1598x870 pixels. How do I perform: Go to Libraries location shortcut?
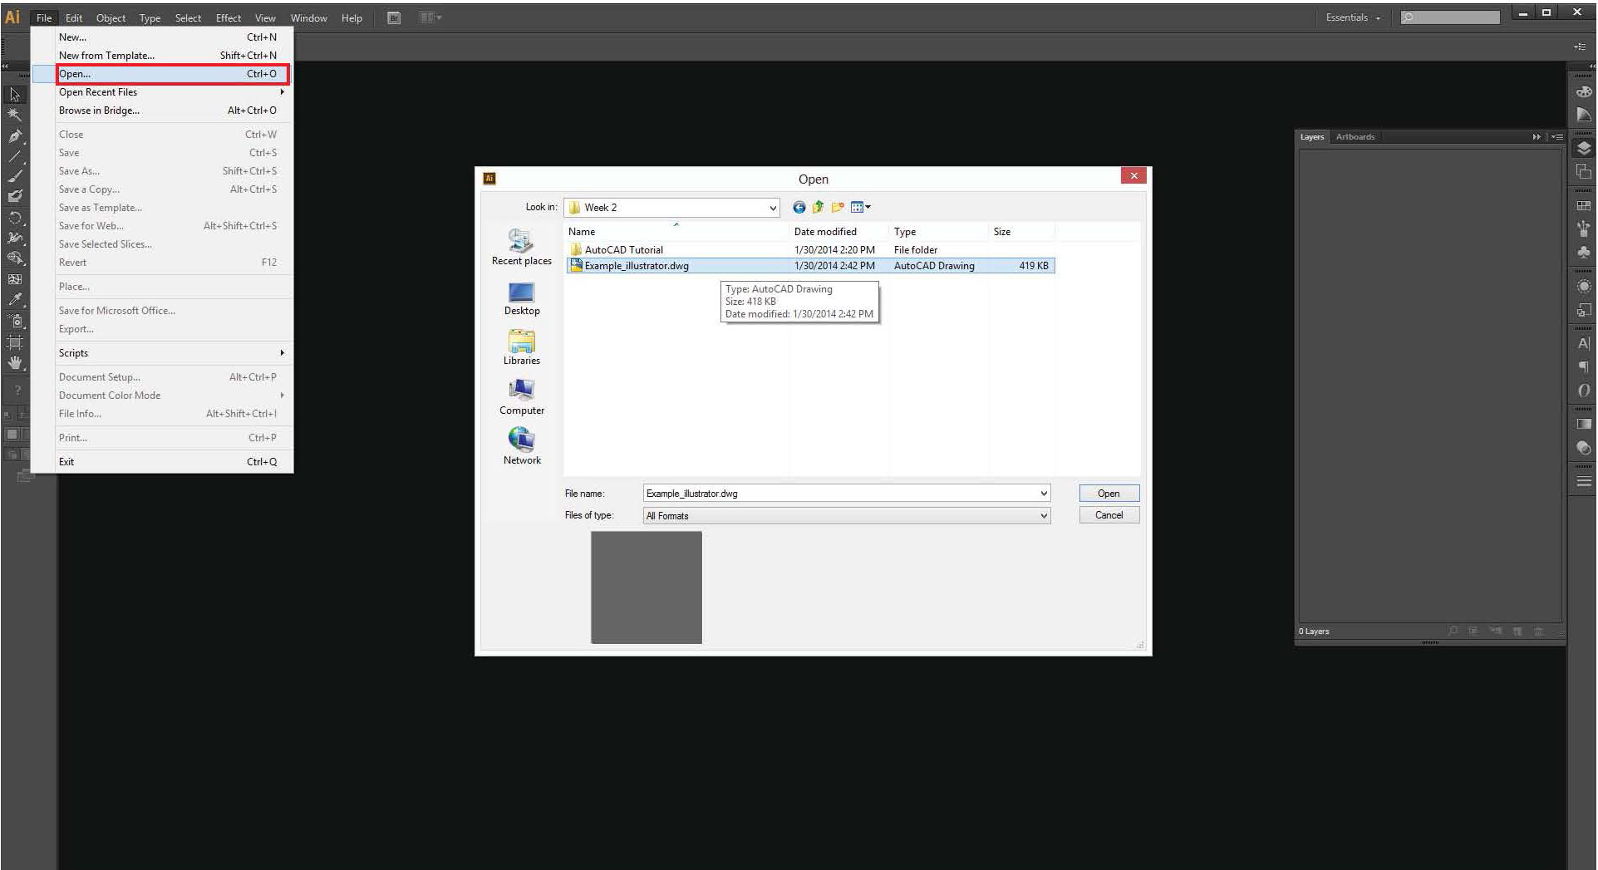point(522,347)
